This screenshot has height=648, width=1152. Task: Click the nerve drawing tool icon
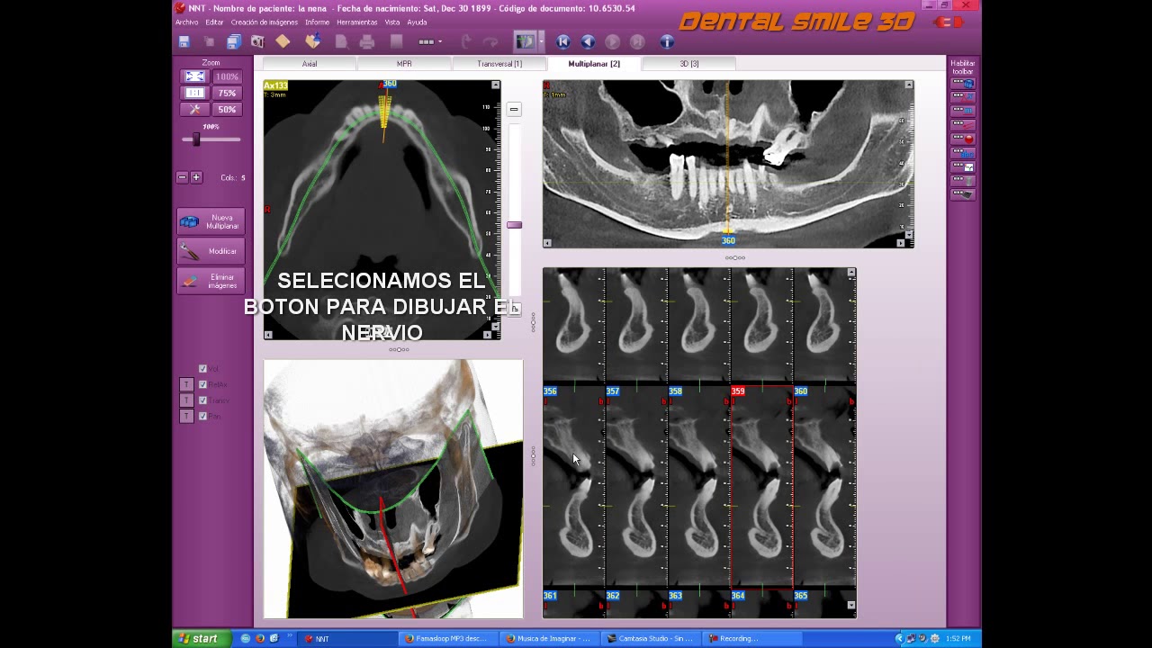click(x=524, y=41)
